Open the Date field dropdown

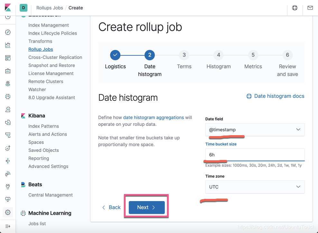255,130
